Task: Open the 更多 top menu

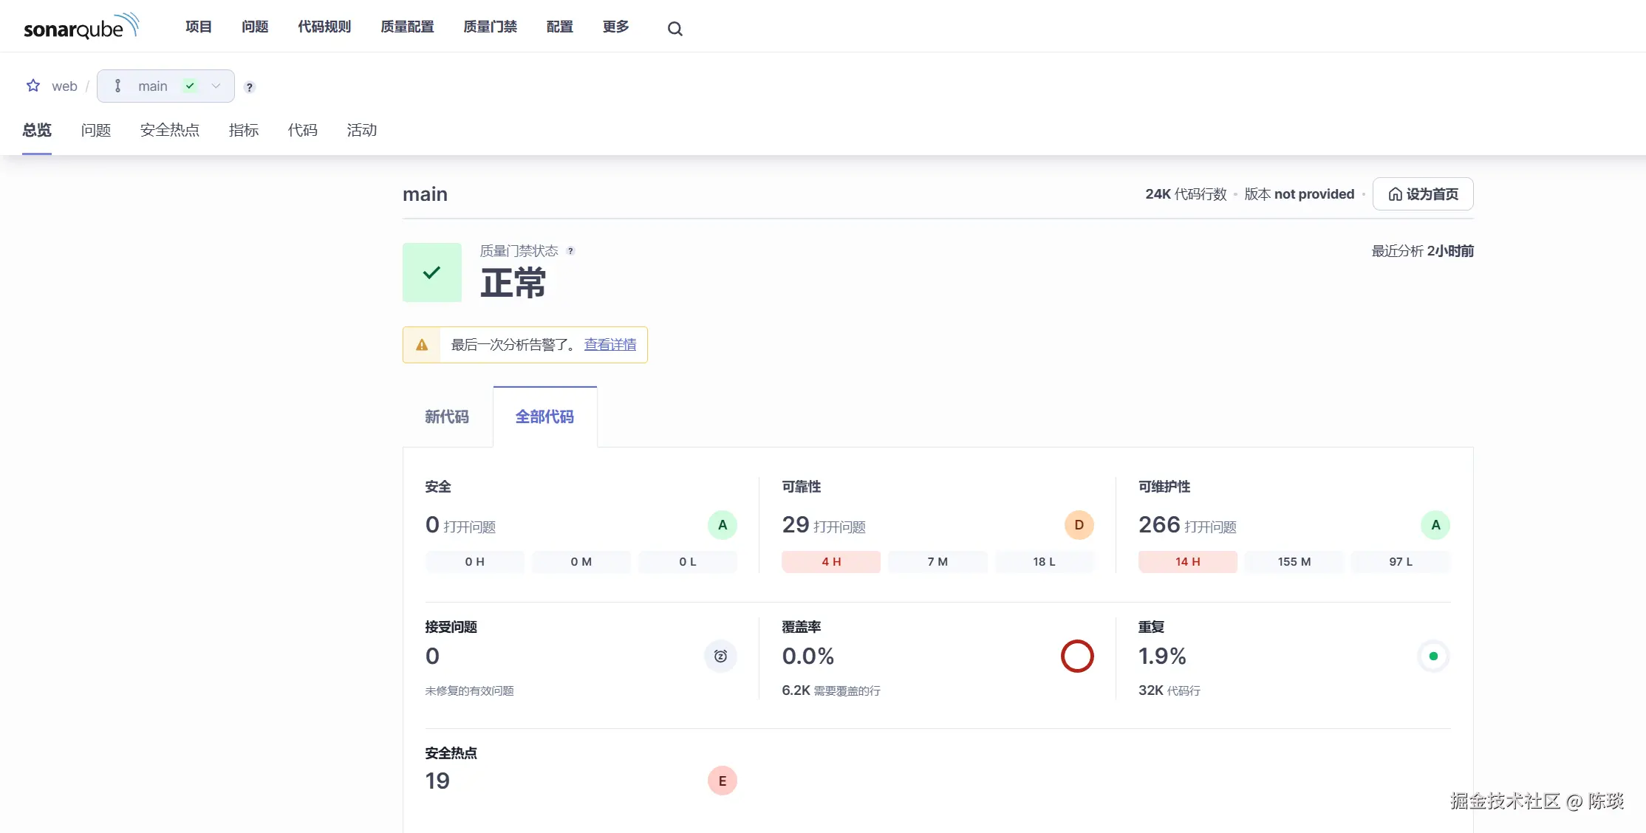Action: [615, 27]
